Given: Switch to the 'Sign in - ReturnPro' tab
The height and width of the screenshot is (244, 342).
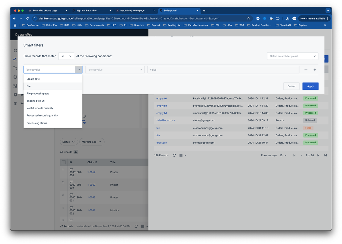Looking at the screenshot, I should coord(87,11).
